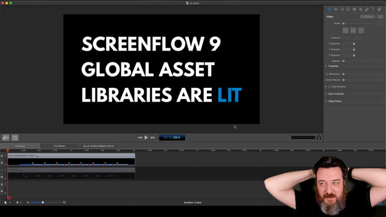Click the yt-pack window title
The height and width of the screenshot is (217, 386).
193,3
